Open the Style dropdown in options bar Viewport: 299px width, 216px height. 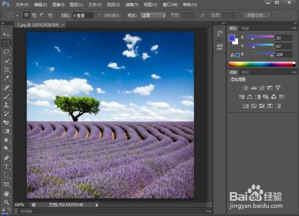(153, 16)
